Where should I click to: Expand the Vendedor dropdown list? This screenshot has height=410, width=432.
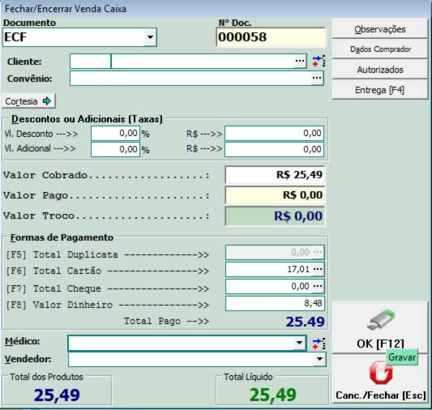319,359
